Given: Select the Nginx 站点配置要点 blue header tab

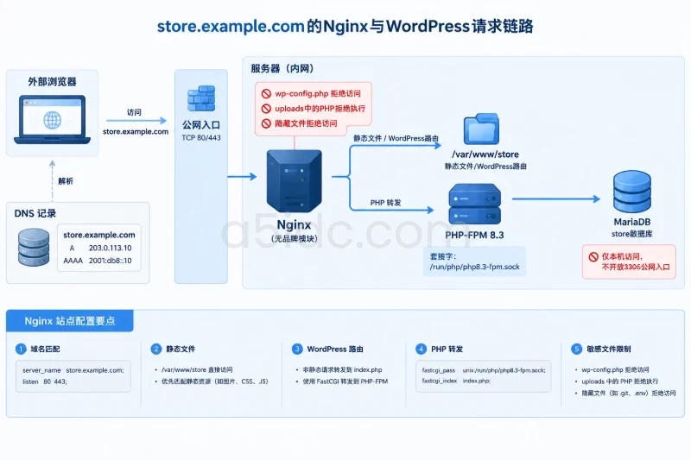Looking at the screenshot, I should pos(70,321).
